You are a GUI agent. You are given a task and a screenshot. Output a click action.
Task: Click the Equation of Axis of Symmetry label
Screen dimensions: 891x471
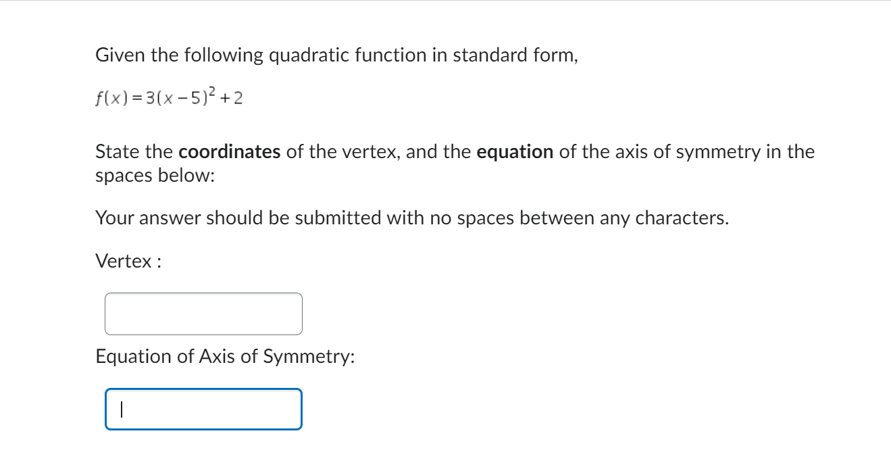225,357
